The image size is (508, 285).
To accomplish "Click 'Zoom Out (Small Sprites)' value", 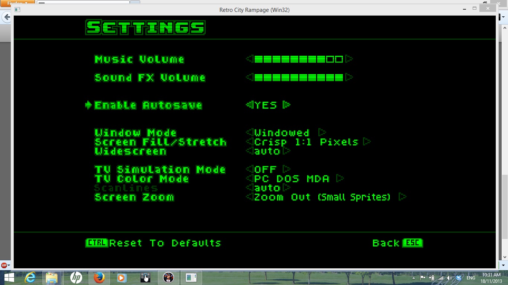I will point(322,197).
